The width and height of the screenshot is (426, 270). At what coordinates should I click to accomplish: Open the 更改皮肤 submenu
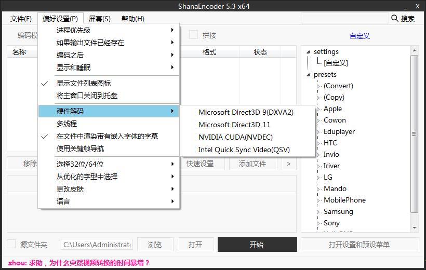click(x=109, y=189)
